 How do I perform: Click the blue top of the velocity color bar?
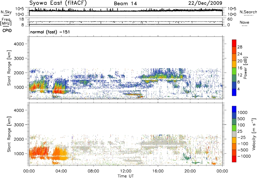point(234,109)
